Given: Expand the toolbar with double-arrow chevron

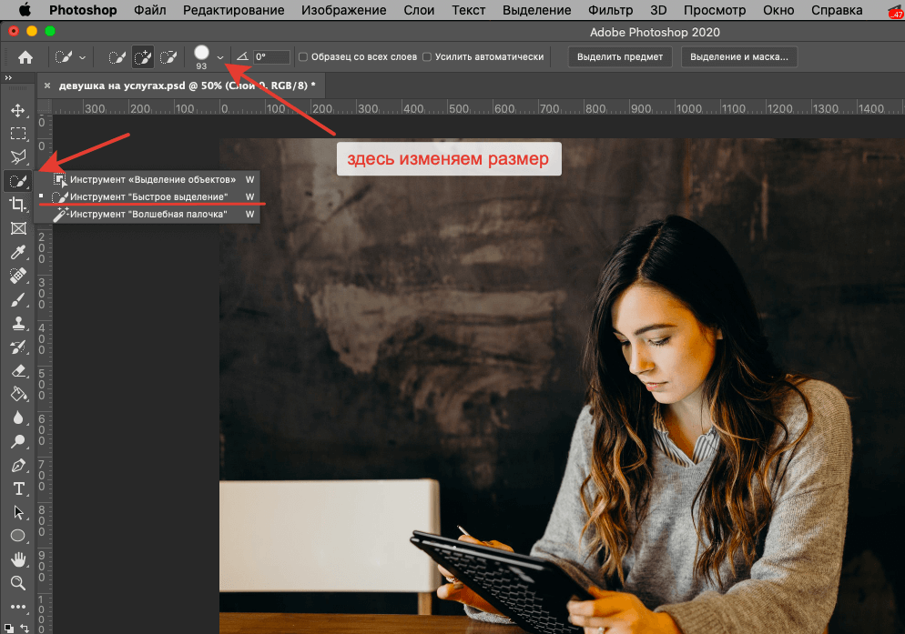Looking at the screenshot, I should [x=9, y=78].
